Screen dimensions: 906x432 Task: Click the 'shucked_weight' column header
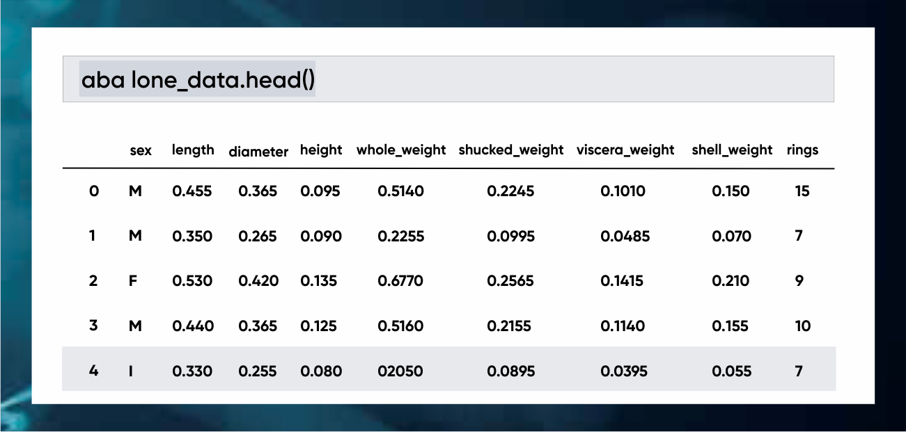click(x=511, y=150)
